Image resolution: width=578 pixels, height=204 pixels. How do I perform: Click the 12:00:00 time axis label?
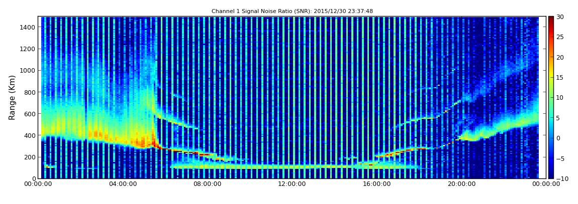coord(291,184)
